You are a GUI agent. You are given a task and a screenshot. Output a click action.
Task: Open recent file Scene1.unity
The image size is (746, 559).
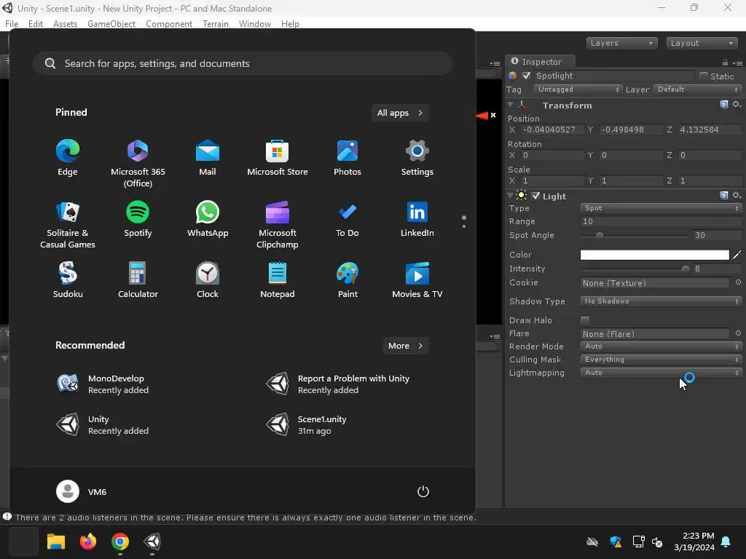click(306, 425)
